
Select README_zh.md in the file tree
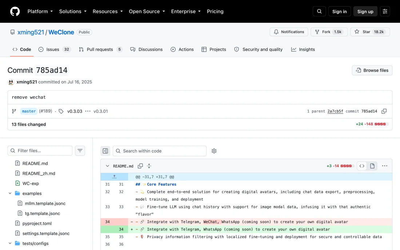(39, 173)
